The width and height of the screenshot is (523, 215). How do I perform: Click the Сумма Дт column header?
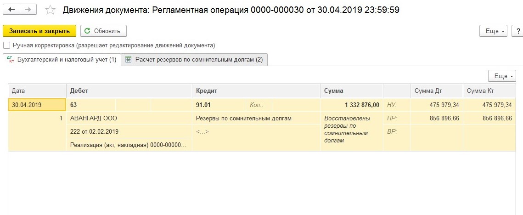coord(436,91)
